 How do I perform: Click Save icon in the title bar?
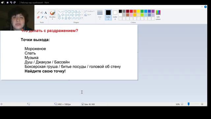tap(8, 3)
